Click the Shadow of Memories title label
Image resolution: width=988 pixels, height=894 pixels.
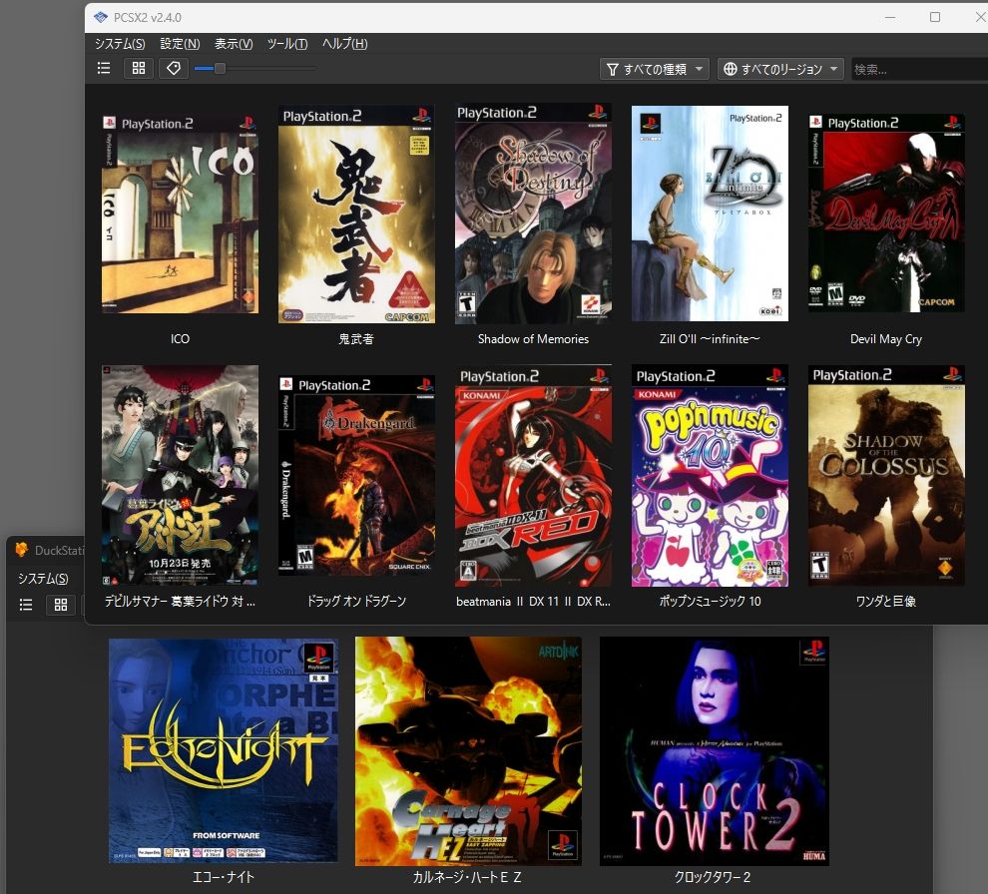[533, 339]
